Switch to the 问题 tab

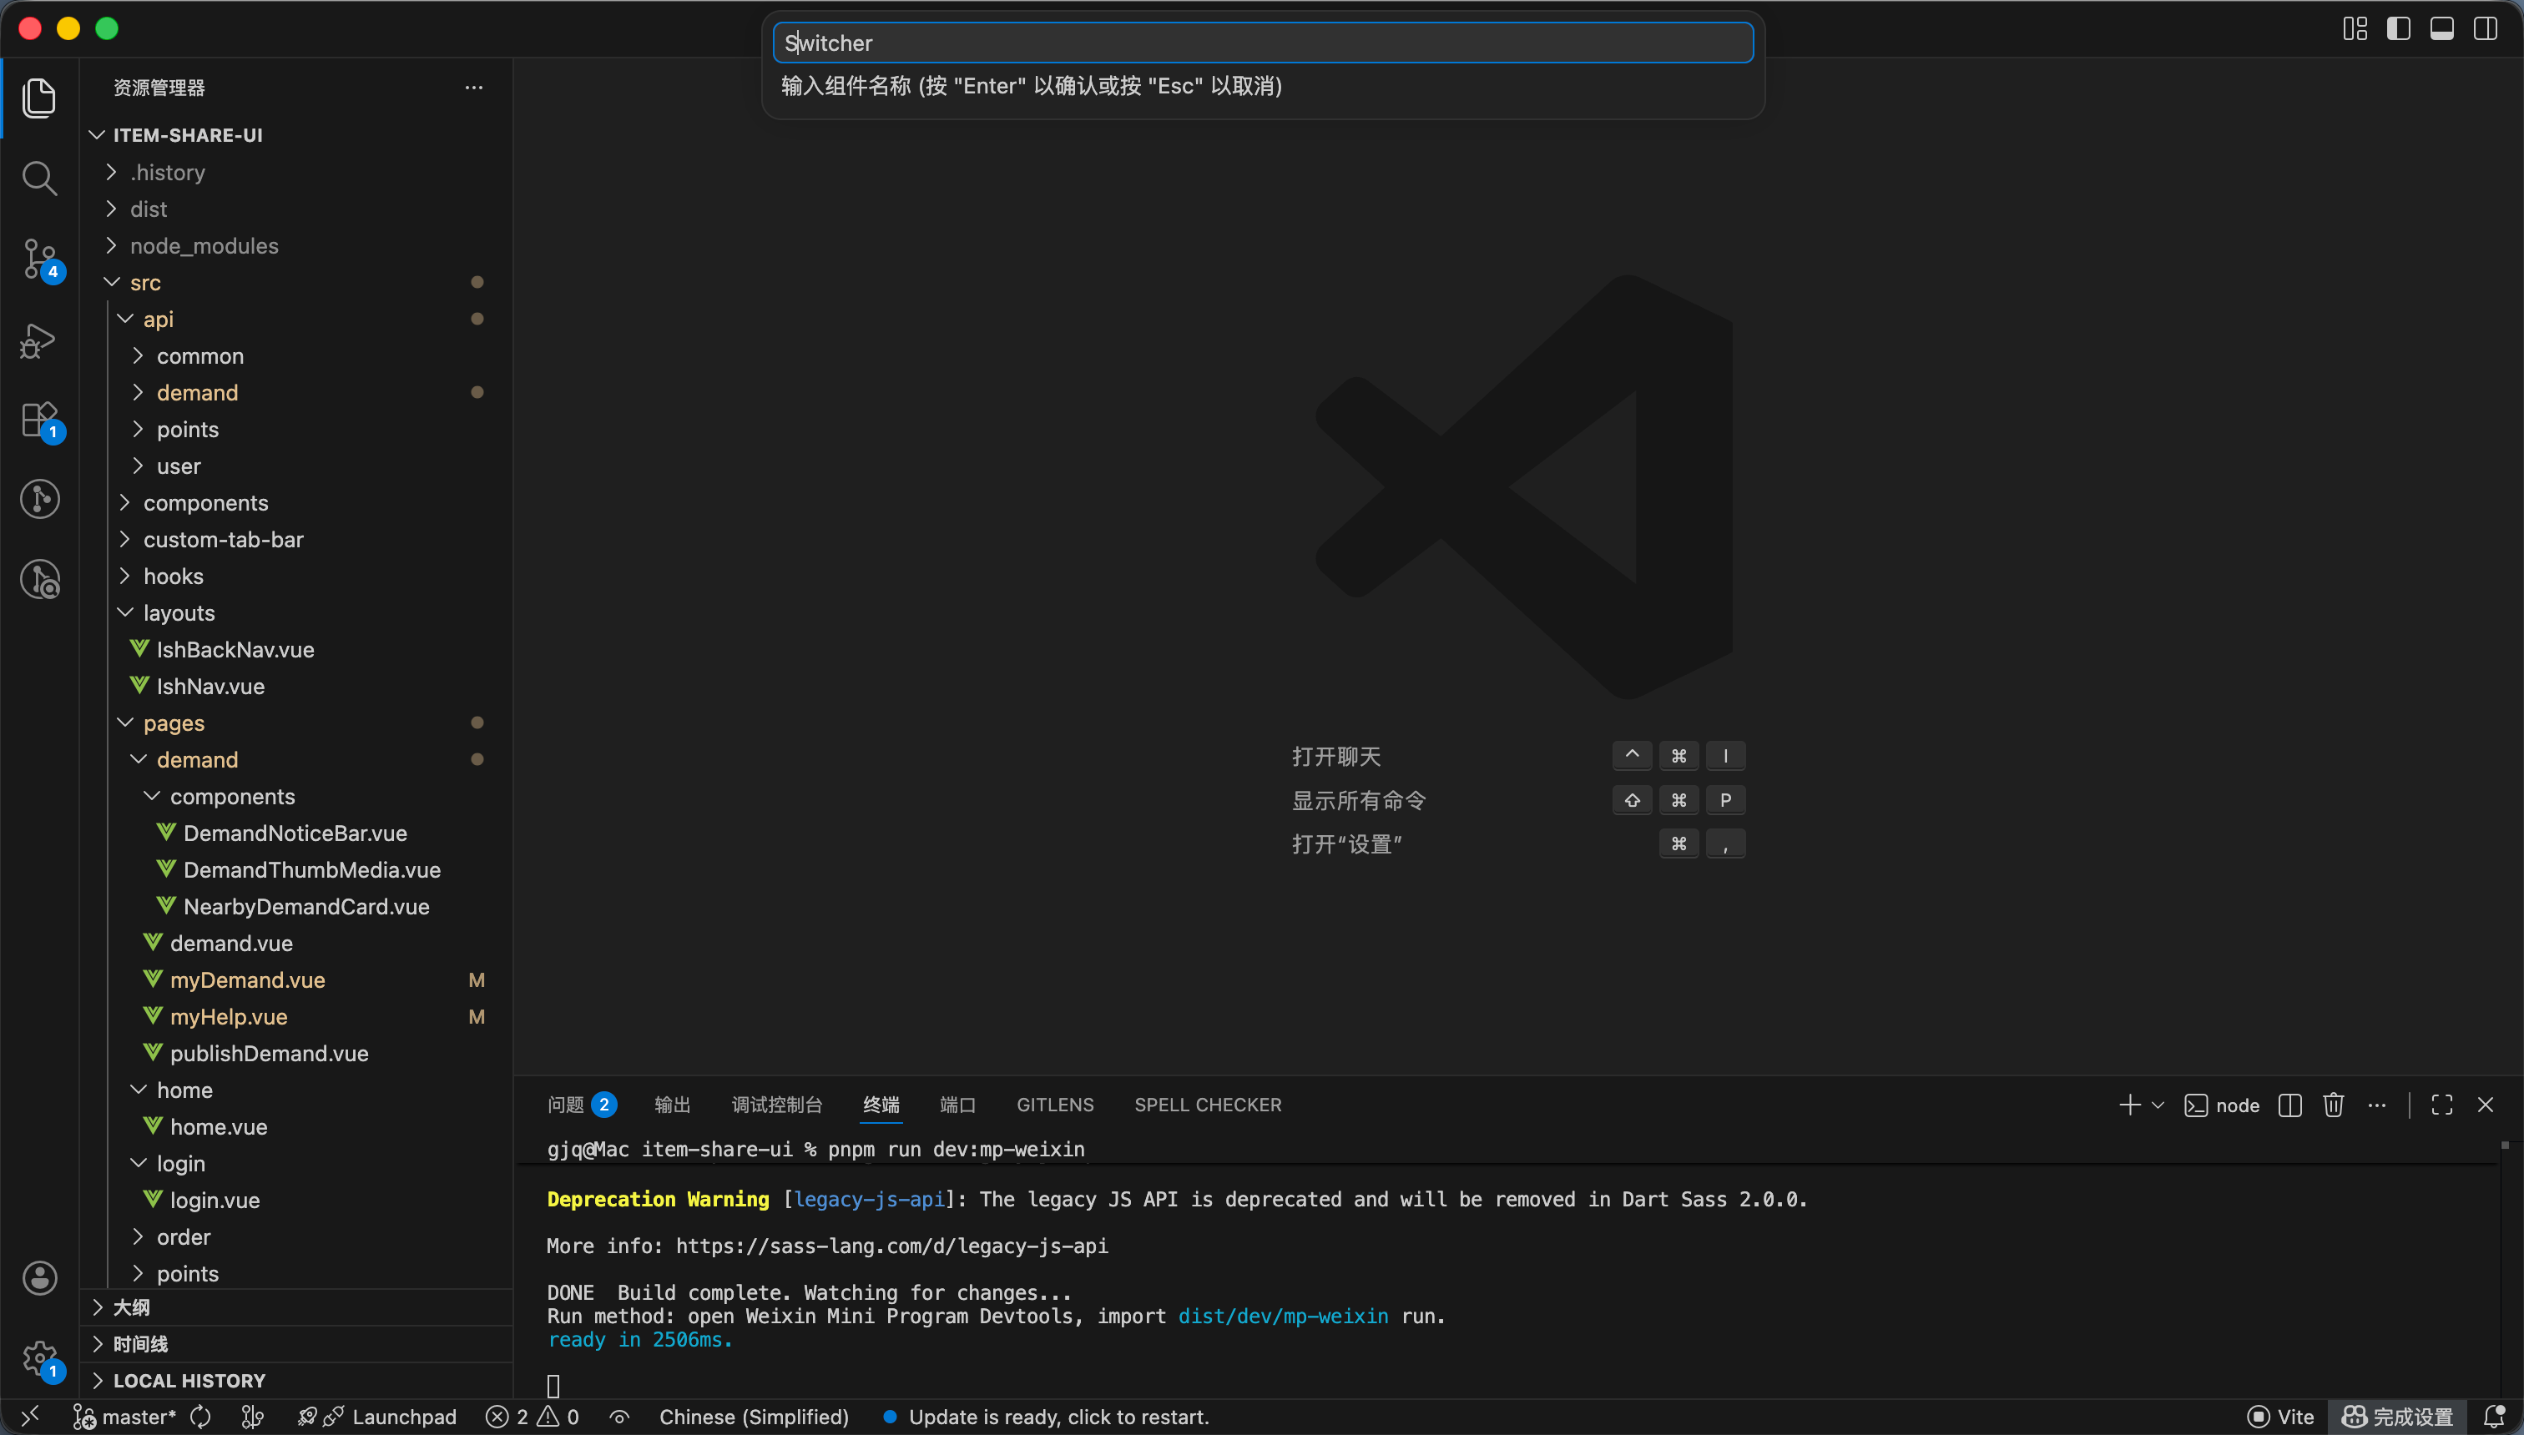[566, 1105]
